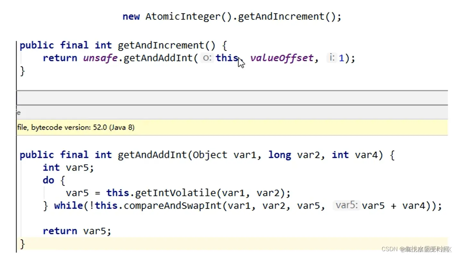Viewport: 454px width, 255px height.
Task: Click 'getAndAddInt' in the decompiled method signature
Action: pyautogui.click(x=152, y=155)
